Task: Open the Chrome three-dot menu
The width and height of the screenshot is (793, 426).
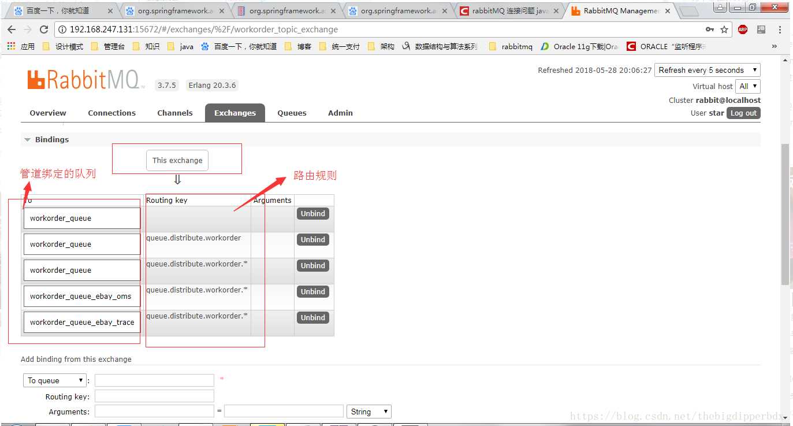Action: tap(780, 29)
